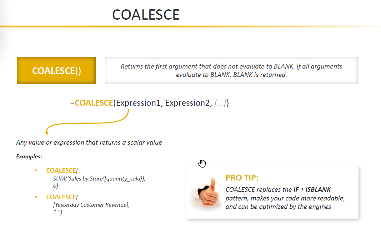381x251 pixels.
Task: Click the 'Examples:' label
Action: pyautogui.click(x=29, y=157)
